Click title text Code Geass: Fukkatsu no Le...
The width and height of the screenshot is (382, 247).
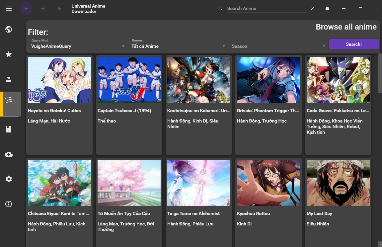[338, 111]
